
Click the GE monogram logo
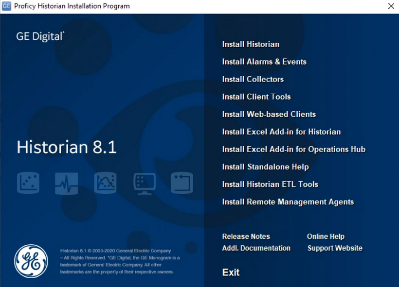(x=31, y=261)
